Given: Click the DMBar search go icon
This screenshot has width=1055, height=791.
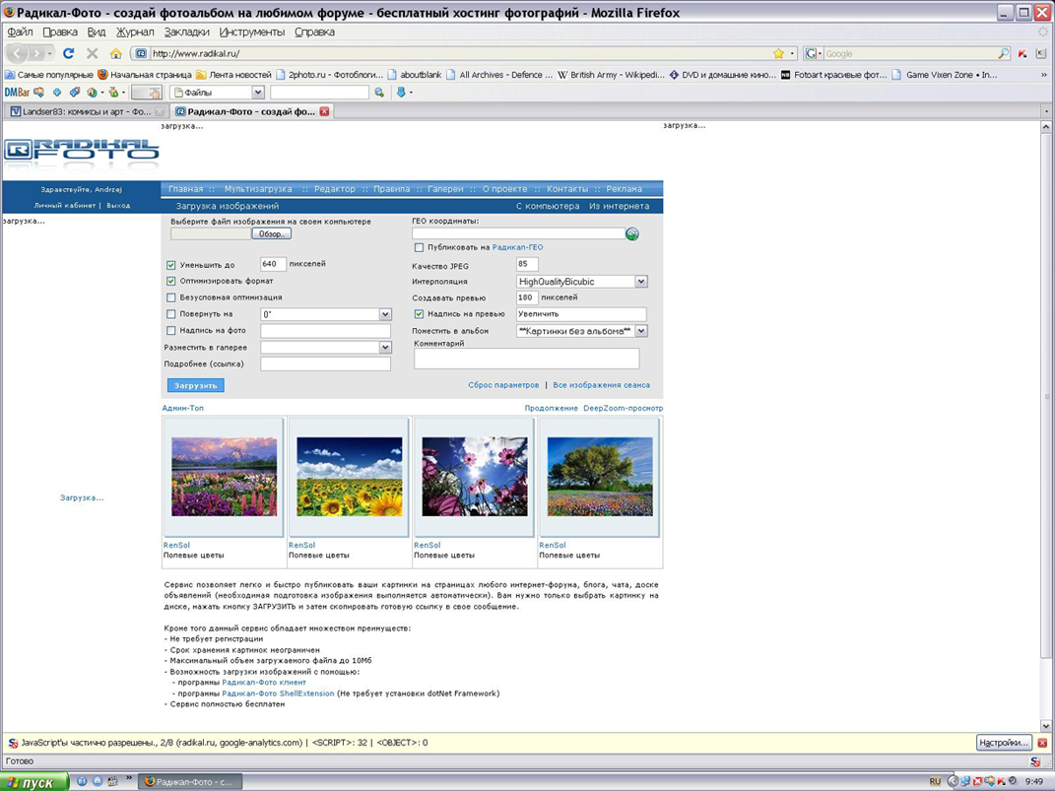Looking at the screenshot, I should coord(379,93).
